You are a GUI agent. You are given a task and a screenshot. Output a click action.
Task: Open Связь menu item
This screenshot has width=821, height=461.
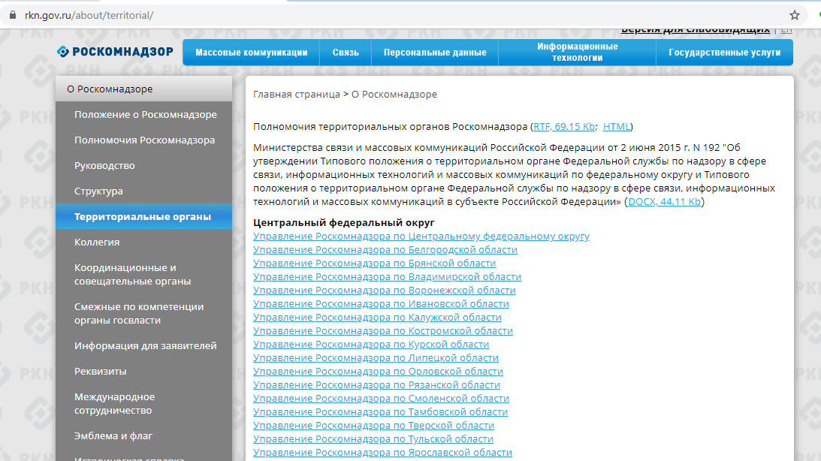tap(346, 53)
